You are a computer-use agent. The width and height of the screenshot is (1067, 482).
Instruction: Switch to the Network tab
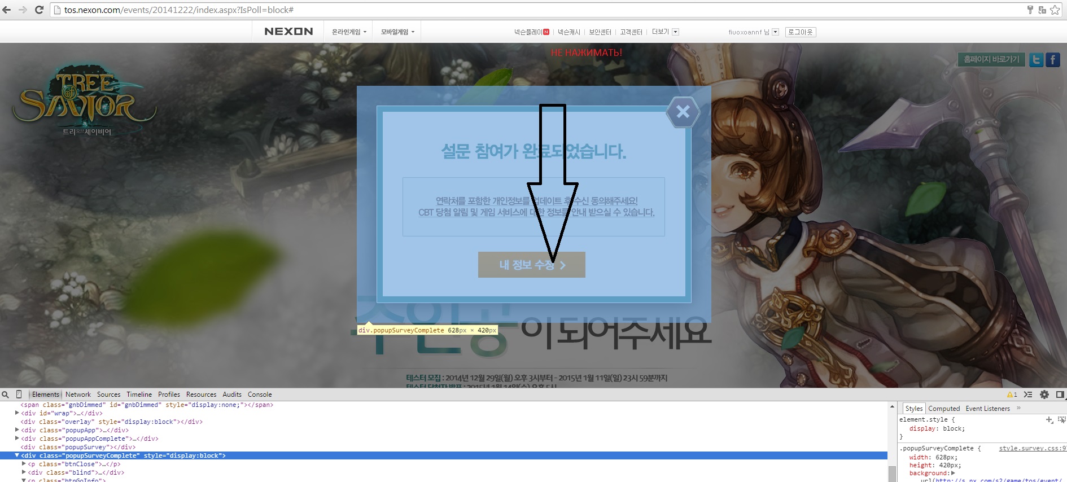point(78,395)
